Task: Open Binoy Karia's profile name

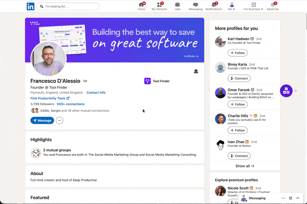Action: pos(237,64)
